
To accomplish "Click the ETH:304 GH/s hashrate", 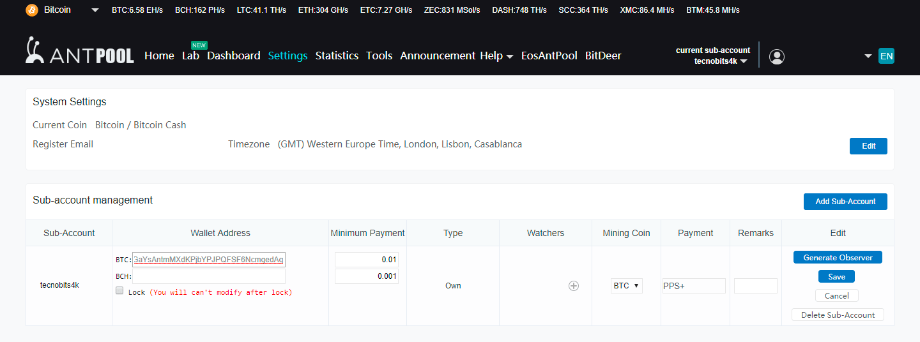I will (323, 10).
